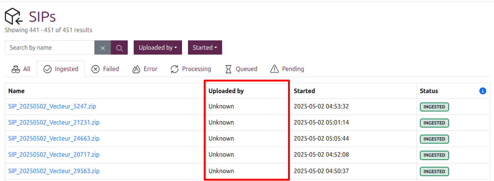The height and width of the screenshot is (181, 494).
Task: Click start time 2025-05-02 04:50:37
Action: pyautogui.click(x=321, y=171)
